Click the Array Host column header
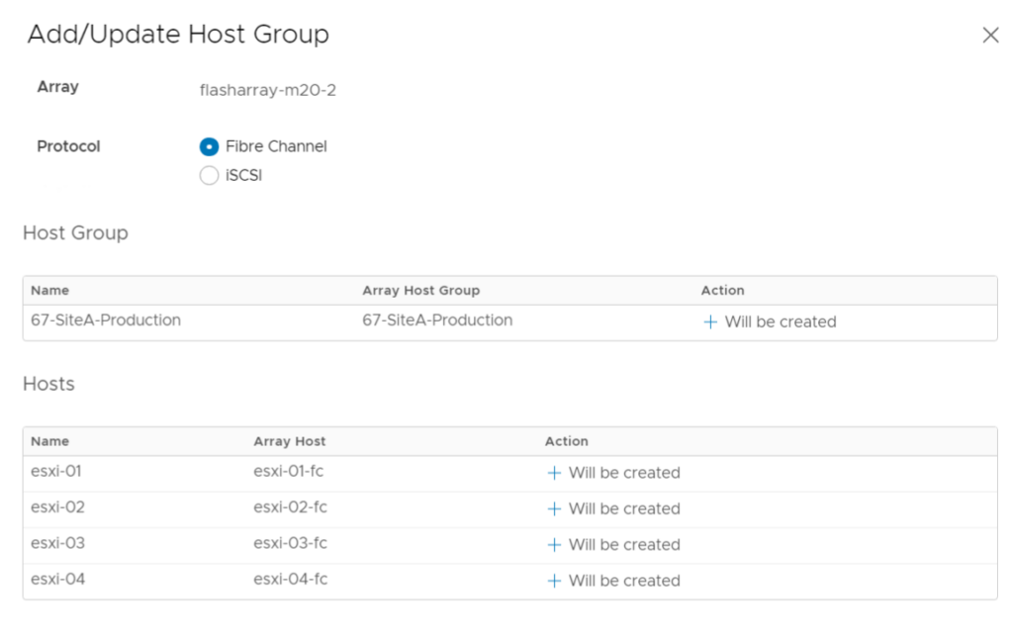The width and height of the screenshot is (1013, 641). [290, 441]
